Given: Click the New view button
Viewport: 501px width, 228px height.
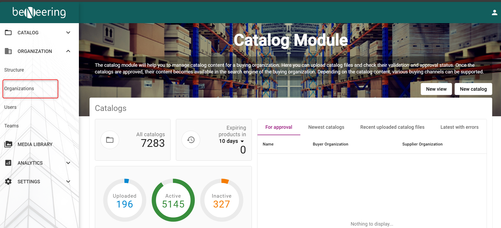Looking at the screenshot, I should [x=436, y=89].
